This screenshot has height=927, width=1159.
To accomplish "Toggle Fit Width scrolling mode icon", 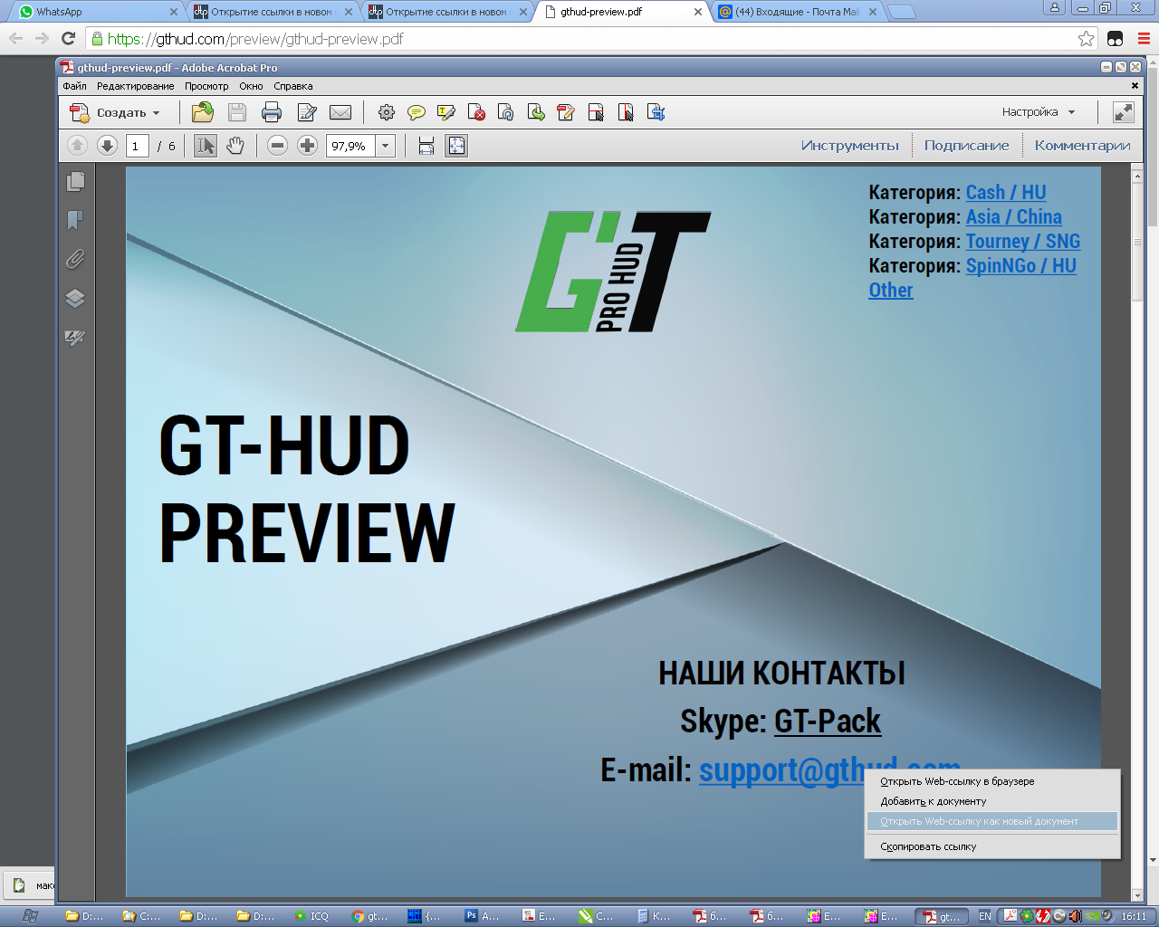I will click(426, 146).
